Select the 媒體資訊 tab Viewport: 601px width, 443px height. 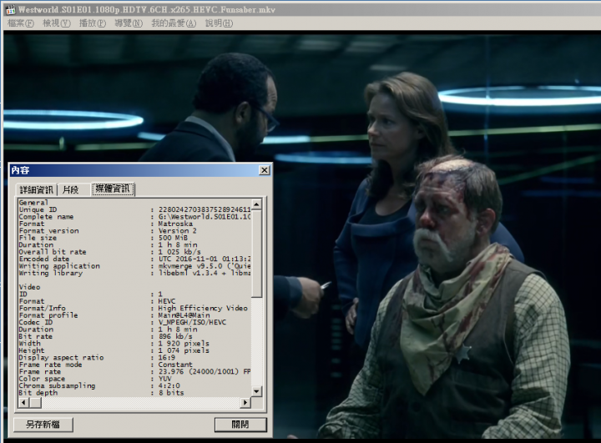point(113,189)
